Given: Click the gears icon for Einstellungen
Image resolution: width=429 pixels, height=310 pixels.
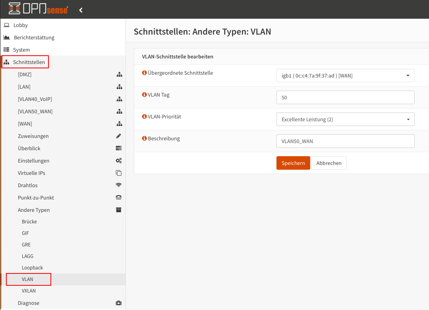Looking at the screenshot, I should tap(118, 161).
